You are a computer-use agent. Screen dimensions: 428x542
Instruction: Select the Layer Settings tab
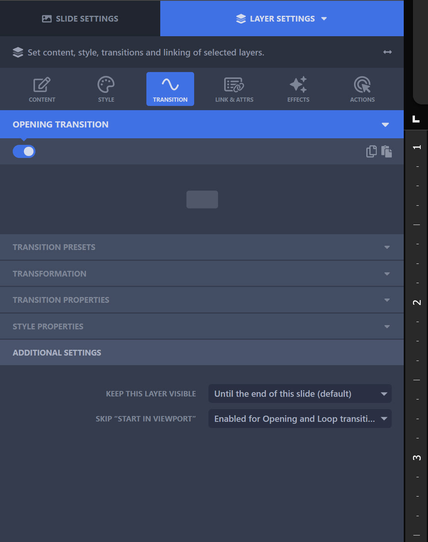pos(282,18)
